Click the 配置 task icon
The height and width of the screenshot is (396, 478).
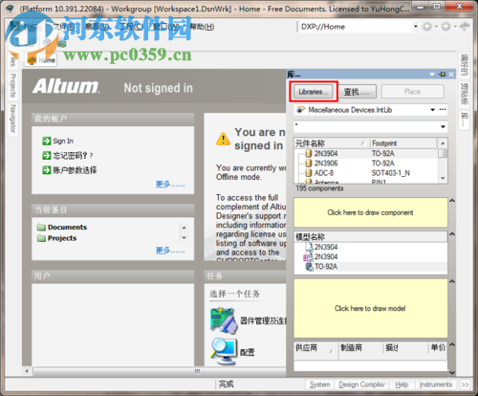[224, 352]
